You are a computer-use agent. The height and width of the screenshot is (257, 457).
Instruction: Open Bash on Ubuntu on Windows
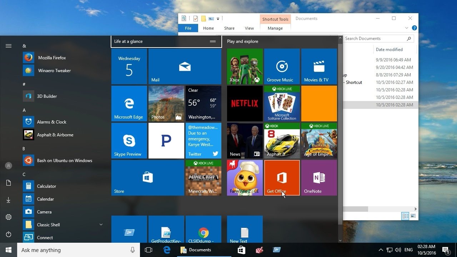pos(64,160)
